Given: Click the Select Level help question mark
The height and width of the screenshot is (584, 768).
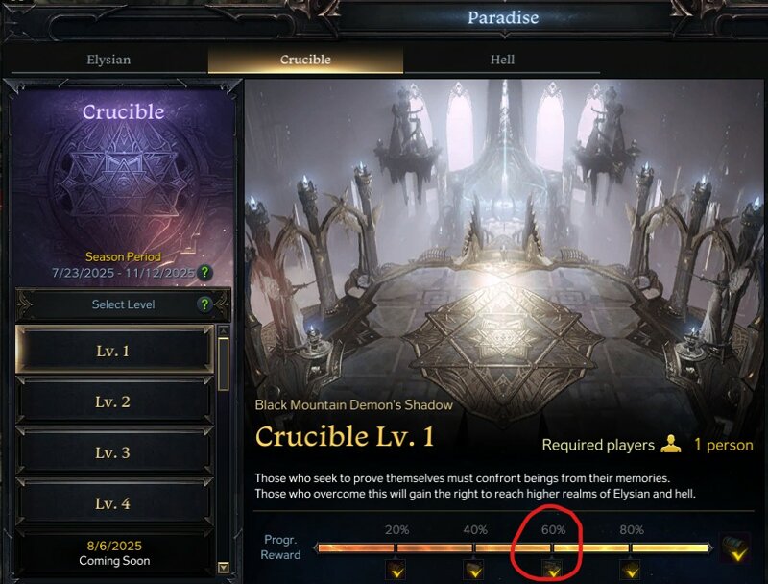Looking at the screenshot, I should (x=204, y=304).
